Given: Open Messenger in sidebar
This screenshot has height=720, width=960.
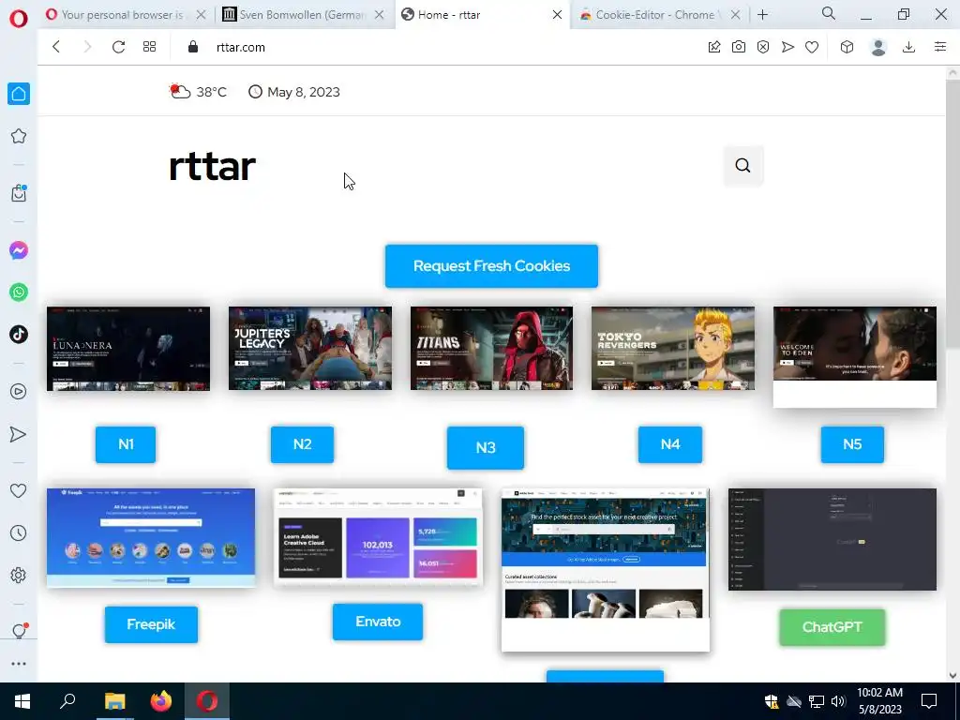Looking at the screenshot, I should pyautogui.click(x=19, y=250).
